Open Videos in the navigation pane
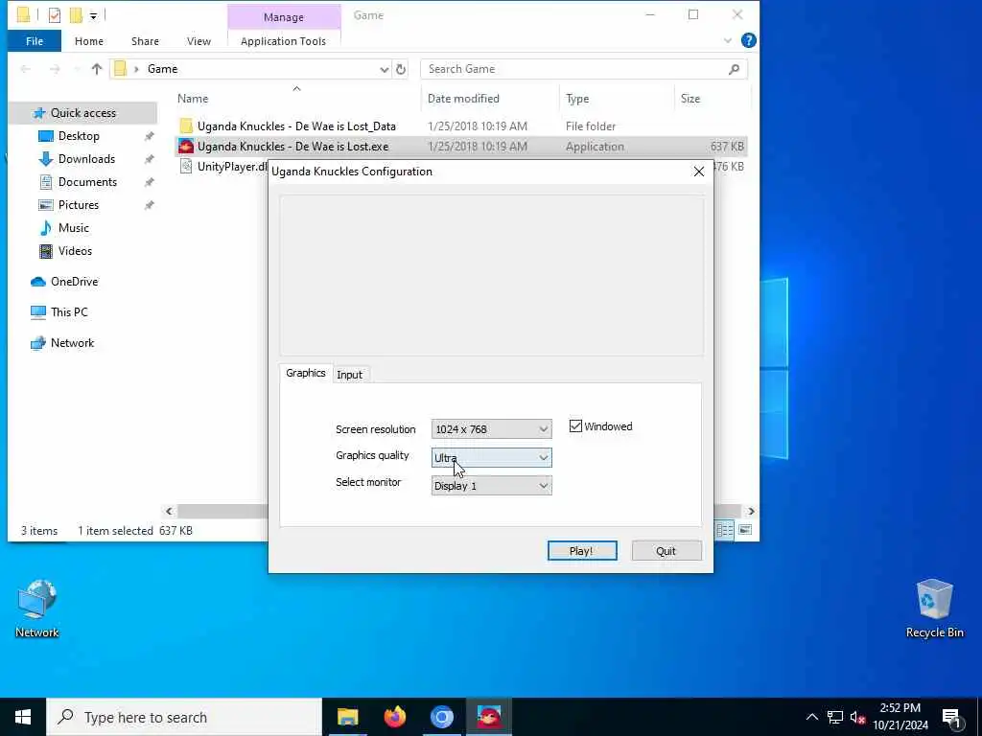 click(x=75, y=251)
